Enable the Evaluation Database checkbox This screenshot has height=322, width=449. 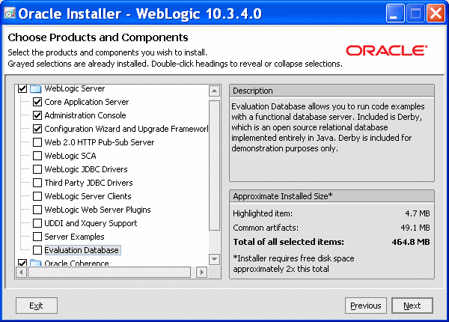pyautogui.click(x=37, y=250)
